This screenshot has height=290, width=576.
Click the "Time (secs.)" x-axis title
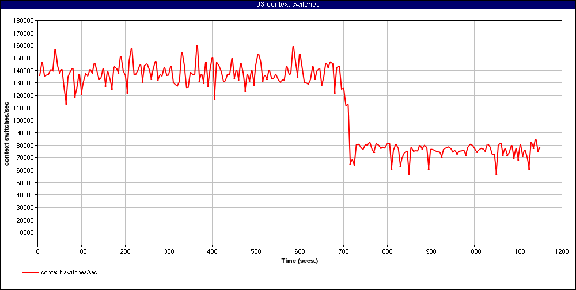pos(300,261)
